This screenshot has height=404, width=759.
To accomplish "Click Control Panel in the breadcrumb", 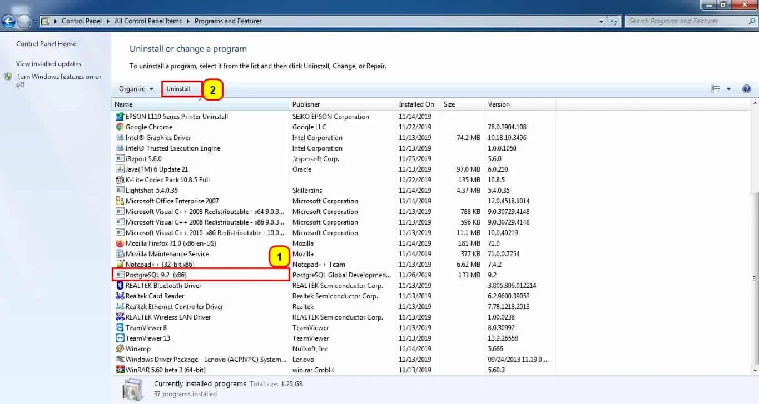I will coord(82,21).
